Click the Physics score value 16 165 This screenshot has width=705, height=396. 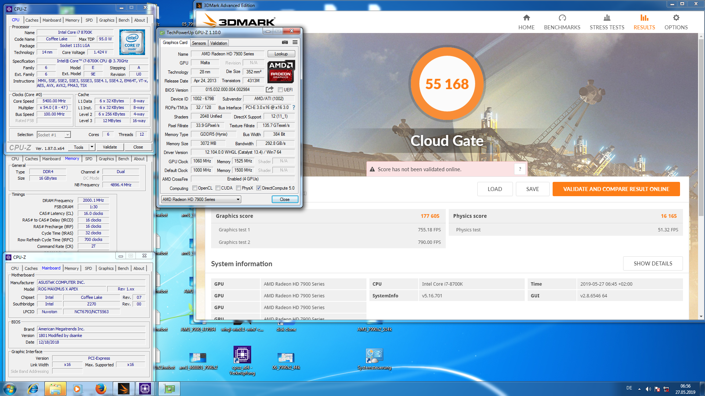coord(669,216)
